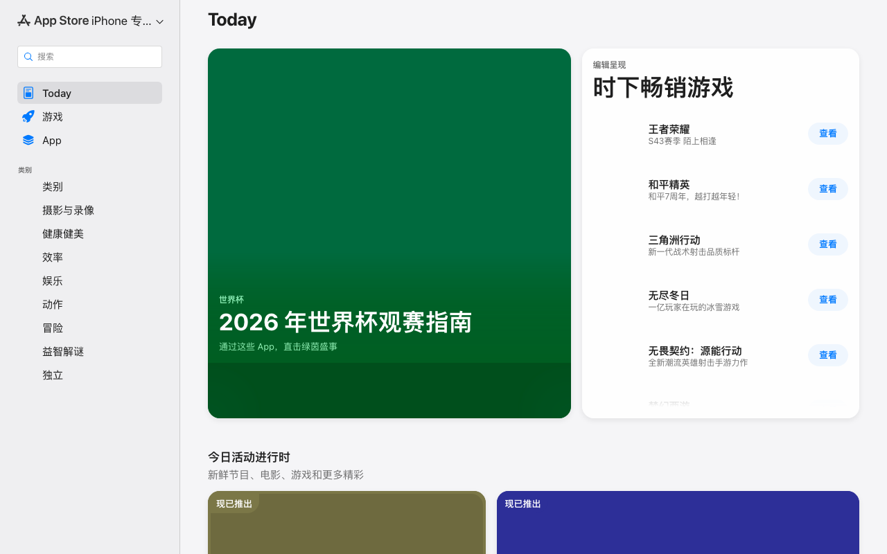Switch to the 游戏 tab
The width and height of the screenshot is (887, 554).
[x=89, y=116]
